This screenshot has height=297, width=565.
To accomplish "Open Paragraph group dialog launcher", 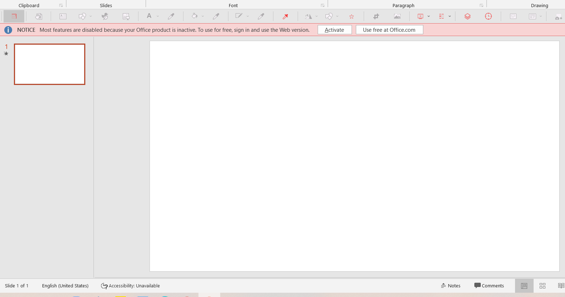I will (x=481, y=5).
